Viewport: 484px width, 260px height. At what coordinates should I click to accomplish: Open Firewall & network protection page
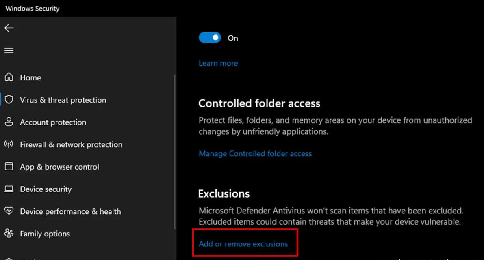(x=71, y=144)
